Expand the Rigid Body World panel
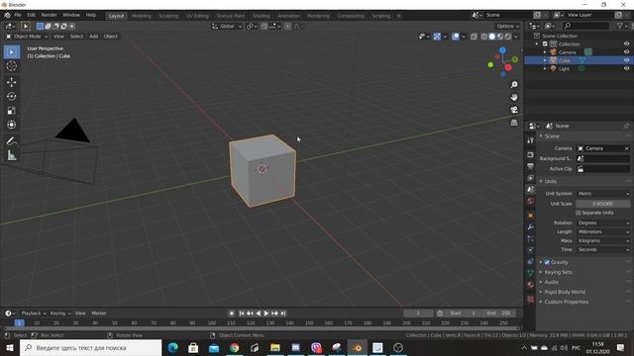 coord(564,292)
